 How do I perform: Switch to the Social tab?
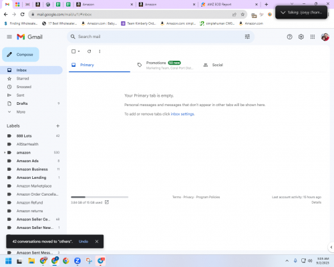pos(217,65)
